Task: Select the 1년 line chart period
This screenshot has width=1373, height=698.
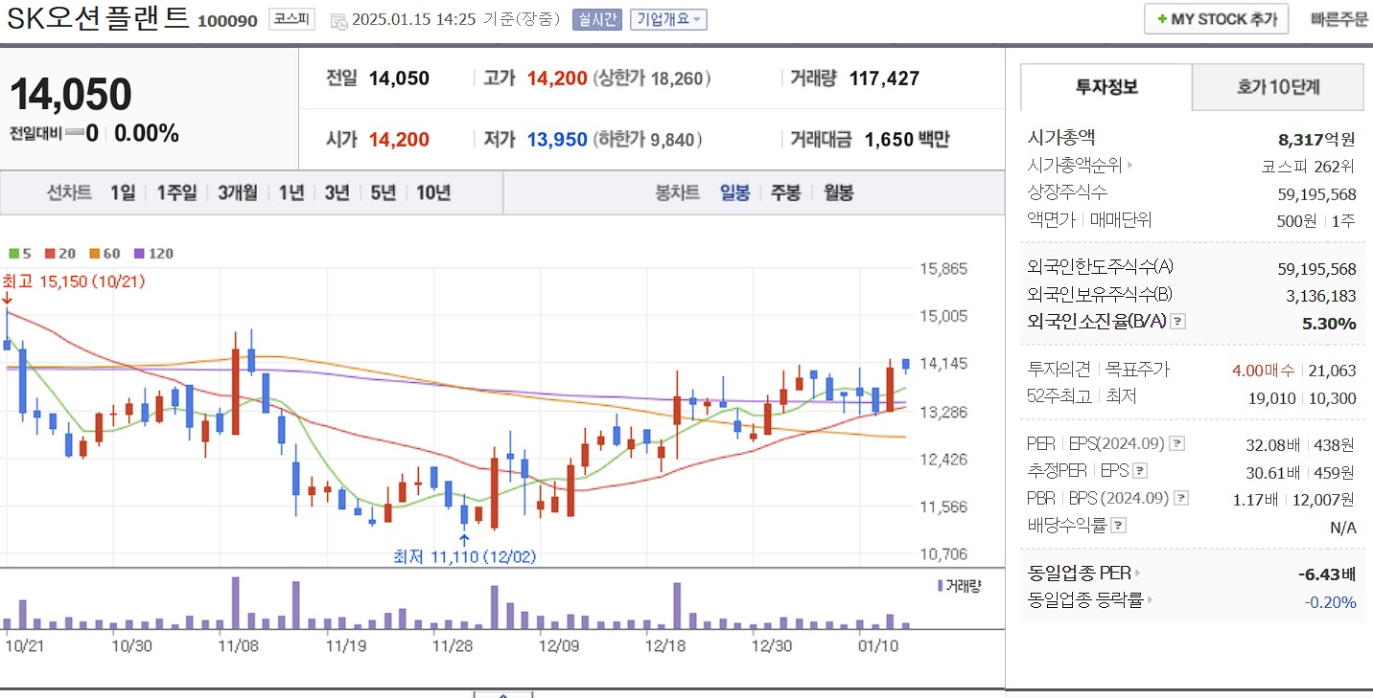Action: tap(291, 192)
